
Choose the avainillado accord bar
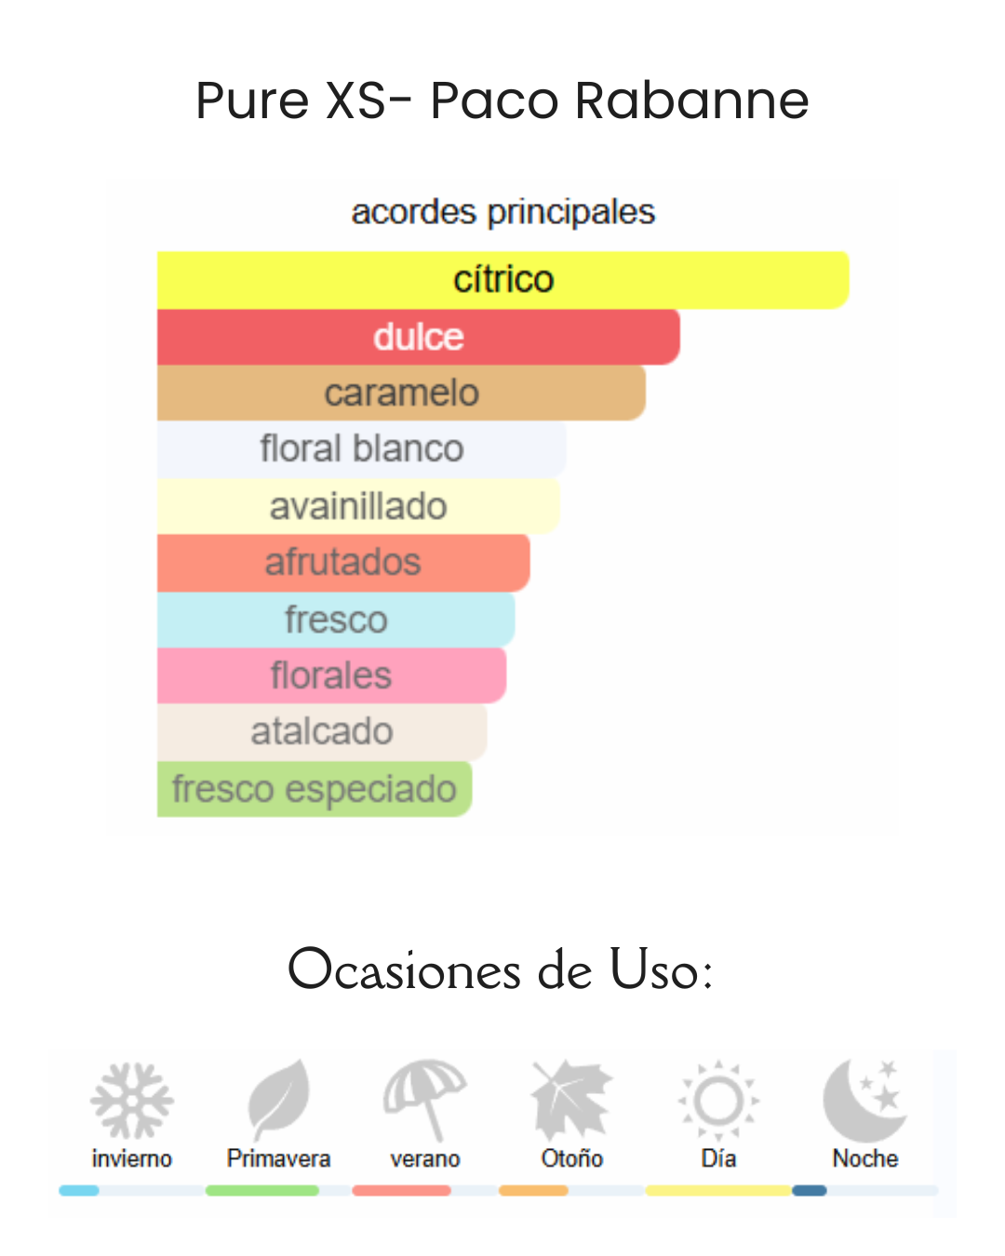point(358,506)
